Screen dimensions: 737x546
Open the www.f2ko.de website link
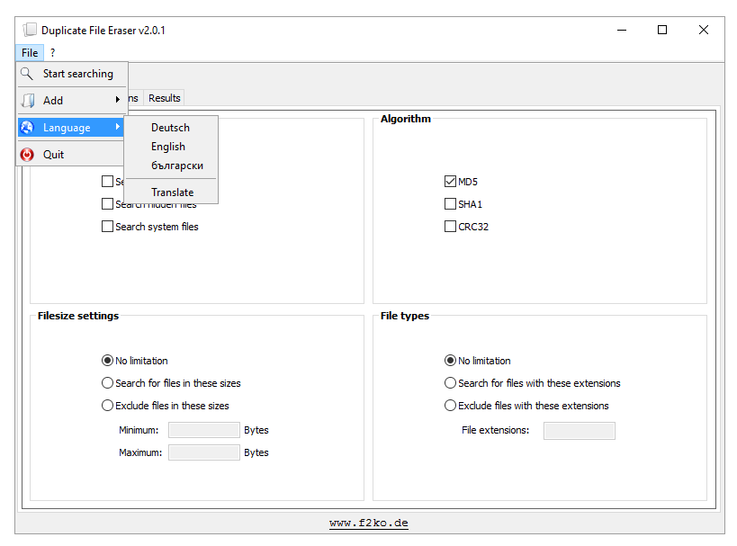369,523
